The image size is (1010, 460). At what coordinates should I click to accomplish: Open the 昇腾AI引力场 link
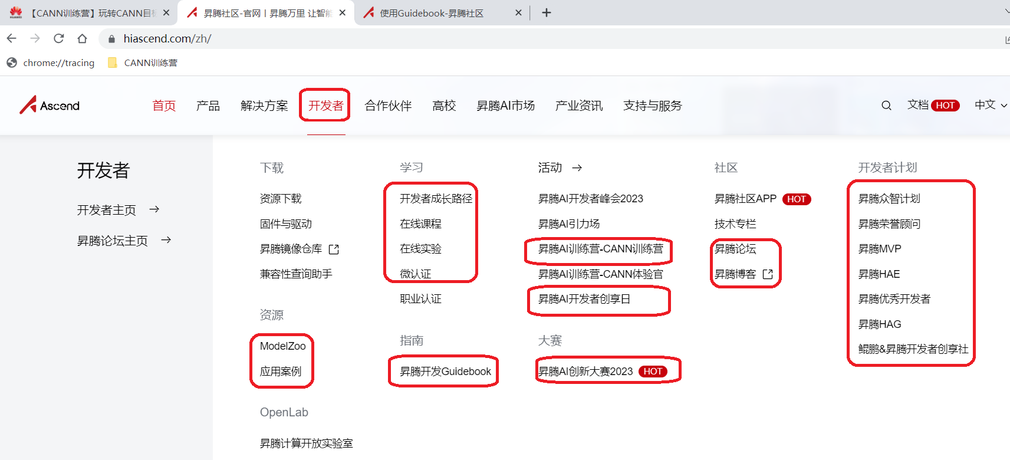pyautogui.click(x=569, y=224)
